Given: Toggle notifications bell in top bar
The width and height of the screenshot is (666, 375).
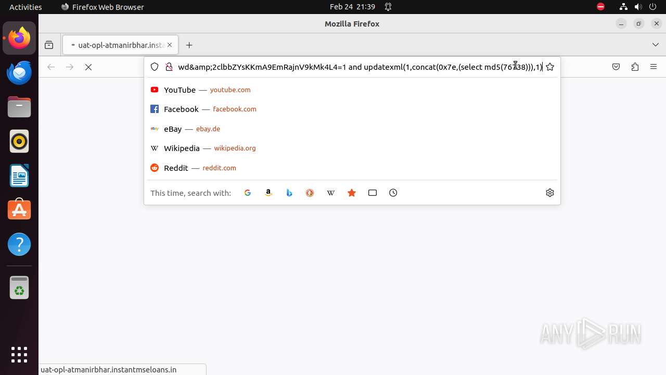Looking at the screenshot, I should pos(388,7).
